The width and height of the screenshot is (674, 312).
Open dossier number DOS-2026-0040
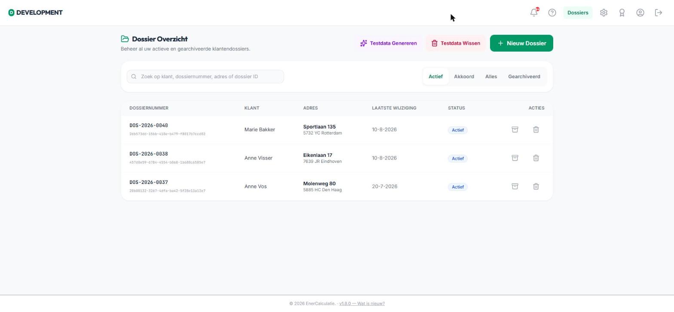click(149, 125)
